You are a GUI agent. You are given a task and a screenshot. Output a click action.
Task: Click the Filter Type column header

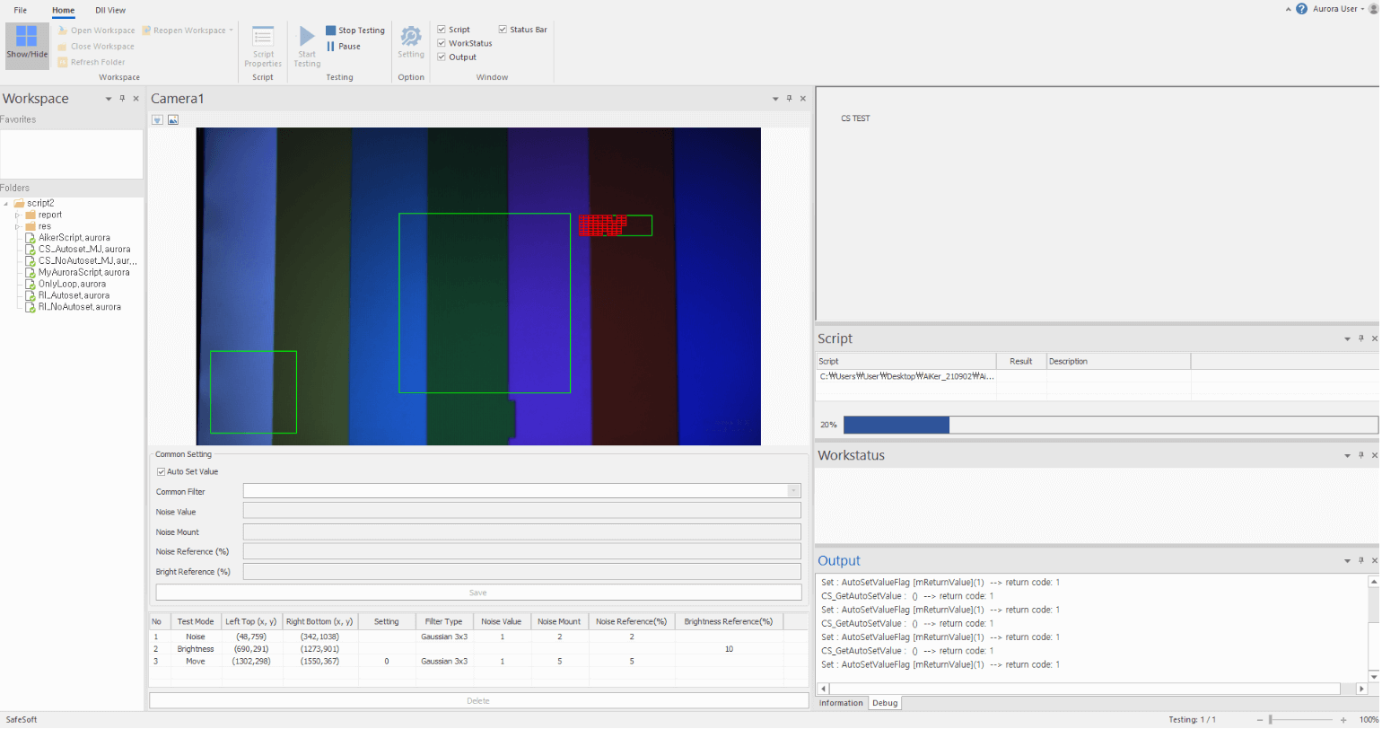[443, 621]
